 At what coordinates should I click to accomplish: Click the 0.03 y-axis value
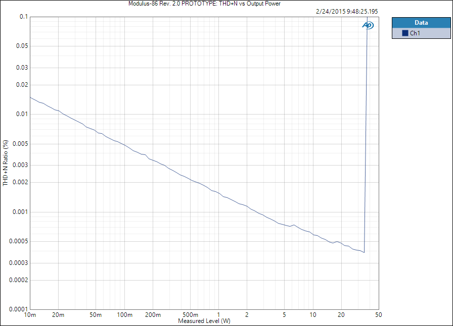(x=22, y=68)
